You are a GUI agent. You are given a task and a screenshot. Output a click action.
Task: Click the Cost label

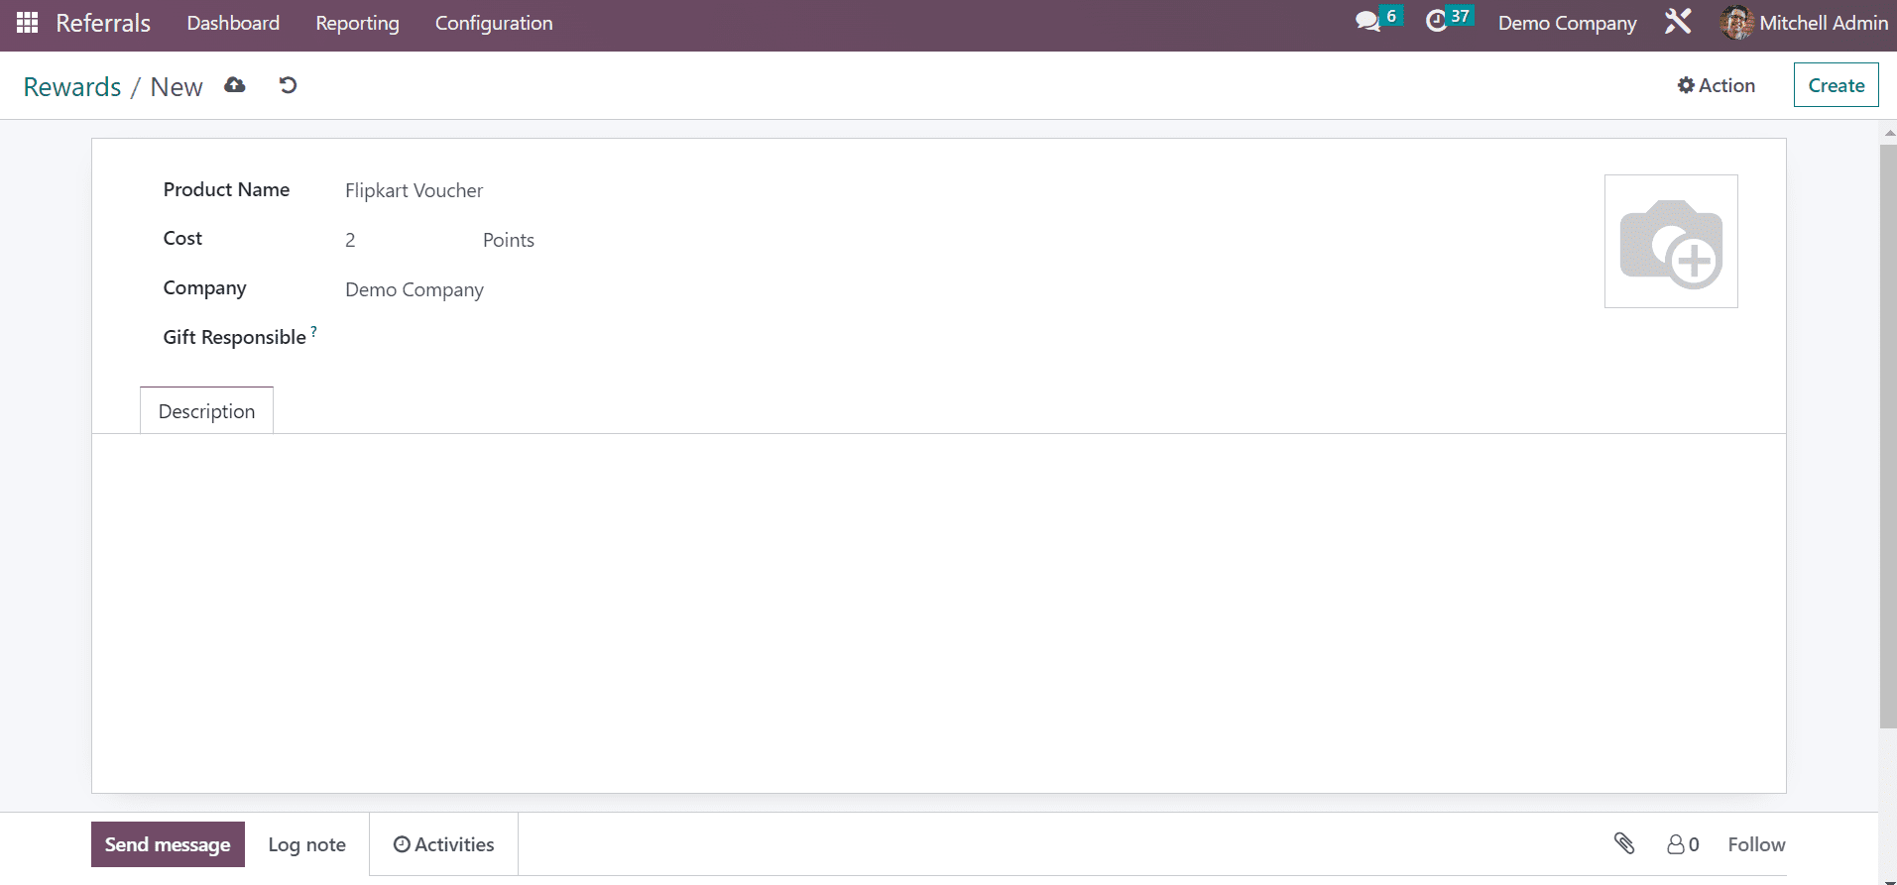coord(182,238)
